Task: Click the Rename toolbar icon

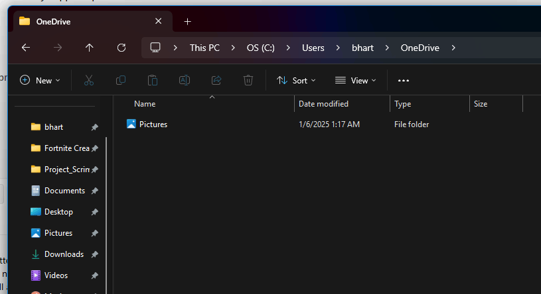Action: point(185,81)
